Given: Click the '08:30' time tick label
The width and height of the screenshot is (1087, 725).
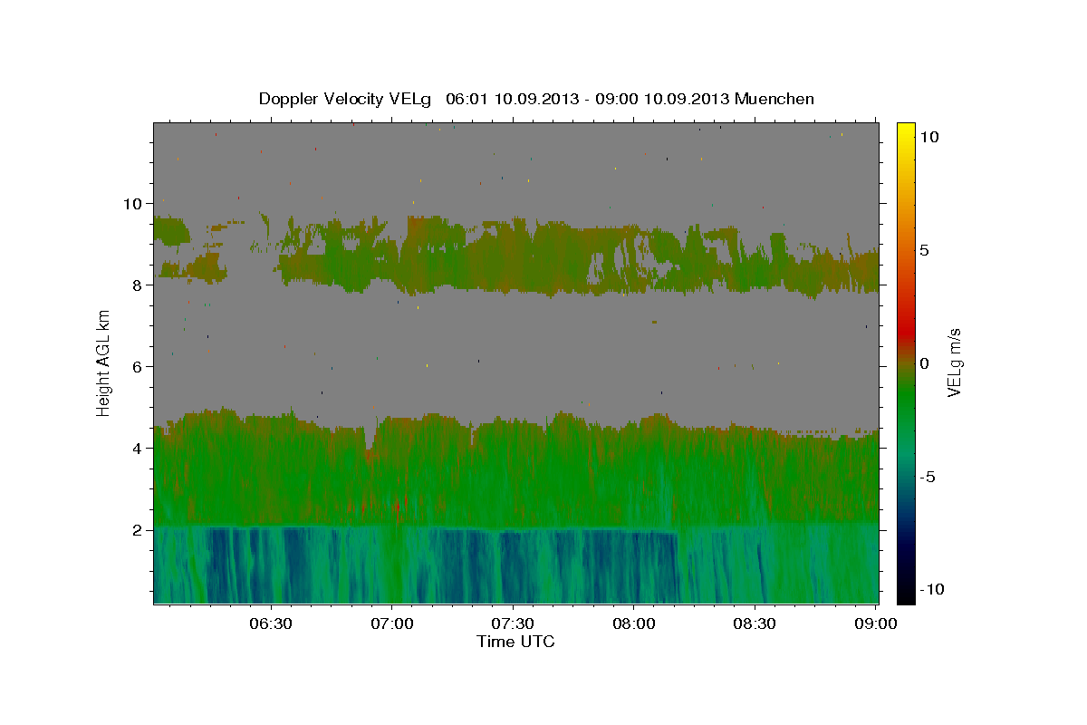Looking at the screenshot, I should click(x=755, y=623).
